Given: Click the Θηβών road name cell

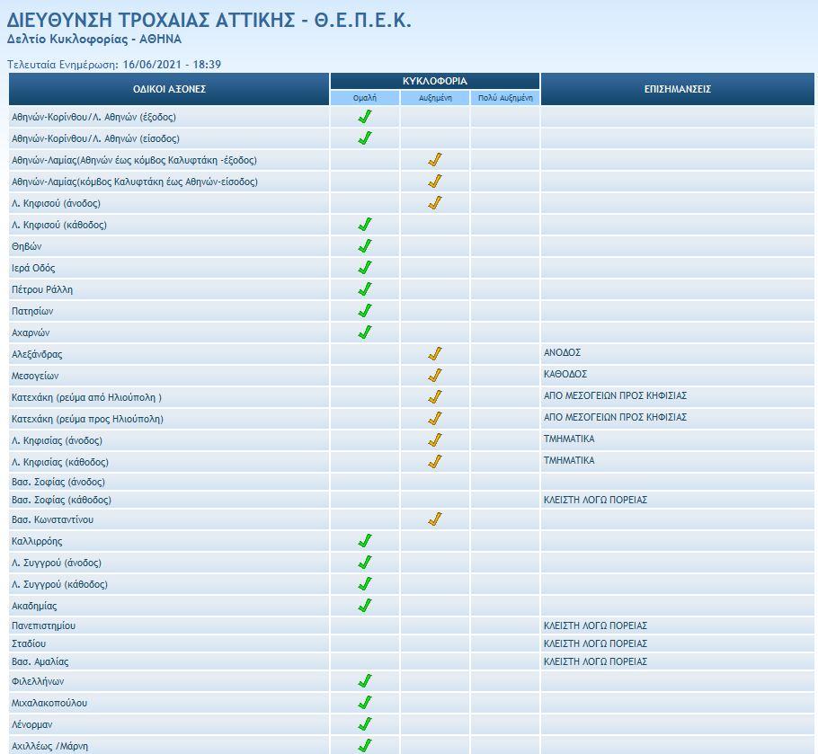Looking at the screenshot, I should coord(27,246).
